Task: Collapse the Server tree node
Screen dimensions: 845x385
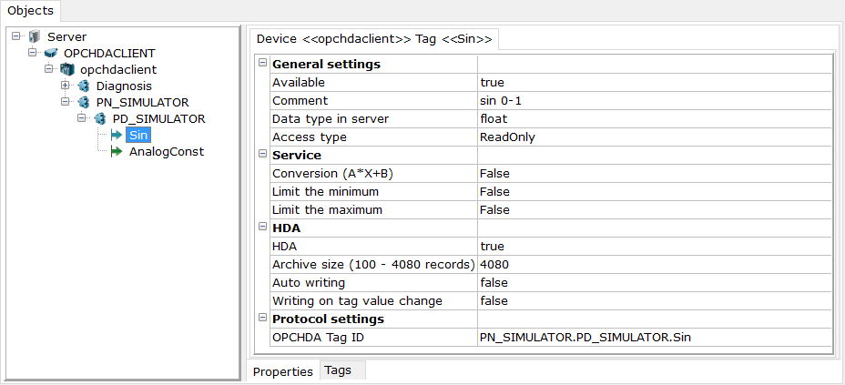Action: click(x=15, y=36)
